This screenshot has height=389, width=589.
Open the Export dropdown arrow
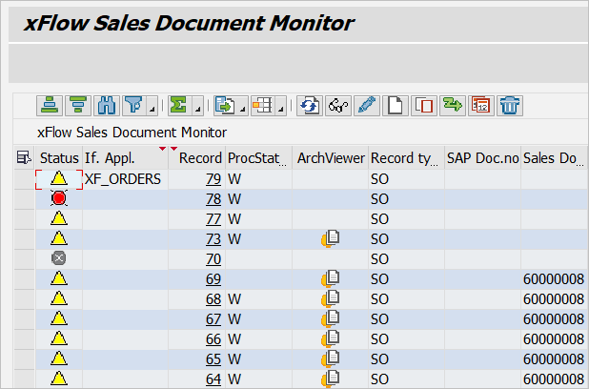click(x=243, y=109)
